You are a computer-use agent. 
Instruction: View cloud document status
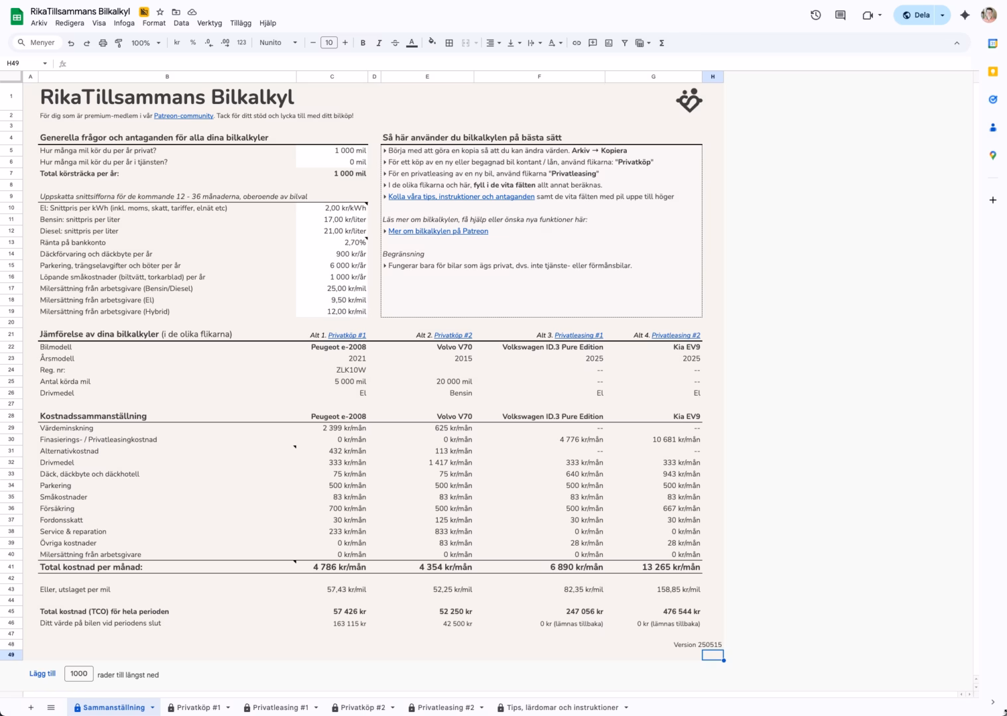coord(192,12)
